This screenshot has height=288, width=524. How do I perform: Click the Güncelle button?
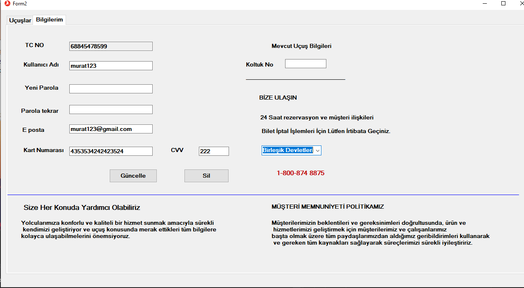133,176
